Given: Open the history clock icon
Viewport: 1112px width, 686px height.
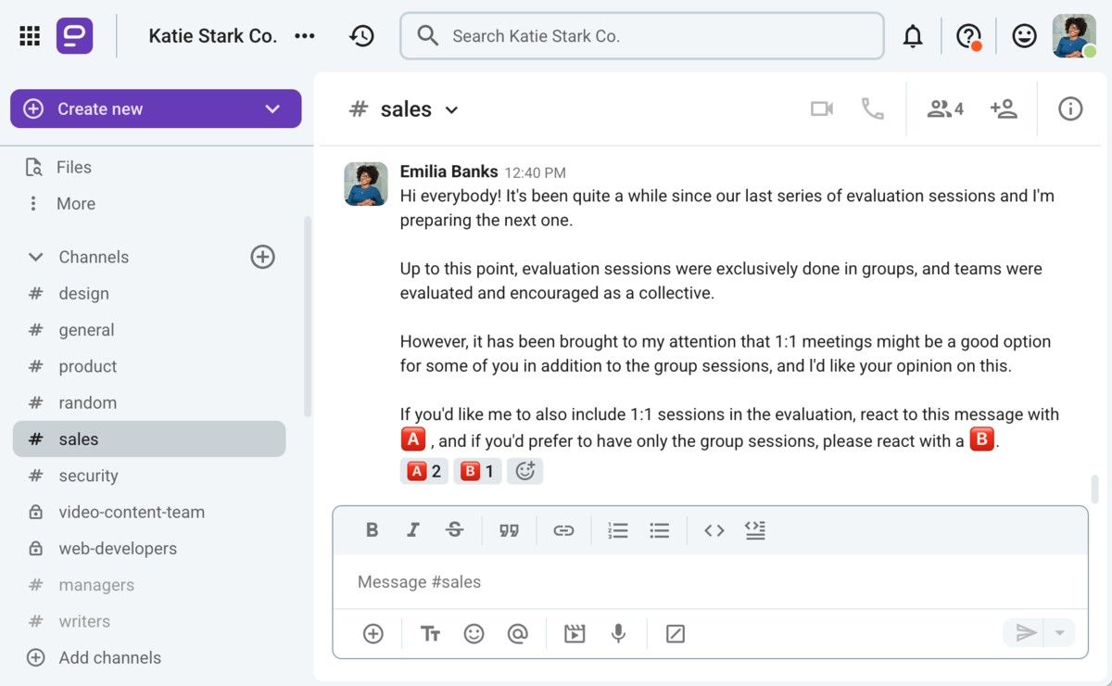Looking at the screenshot, I should 361,36.
